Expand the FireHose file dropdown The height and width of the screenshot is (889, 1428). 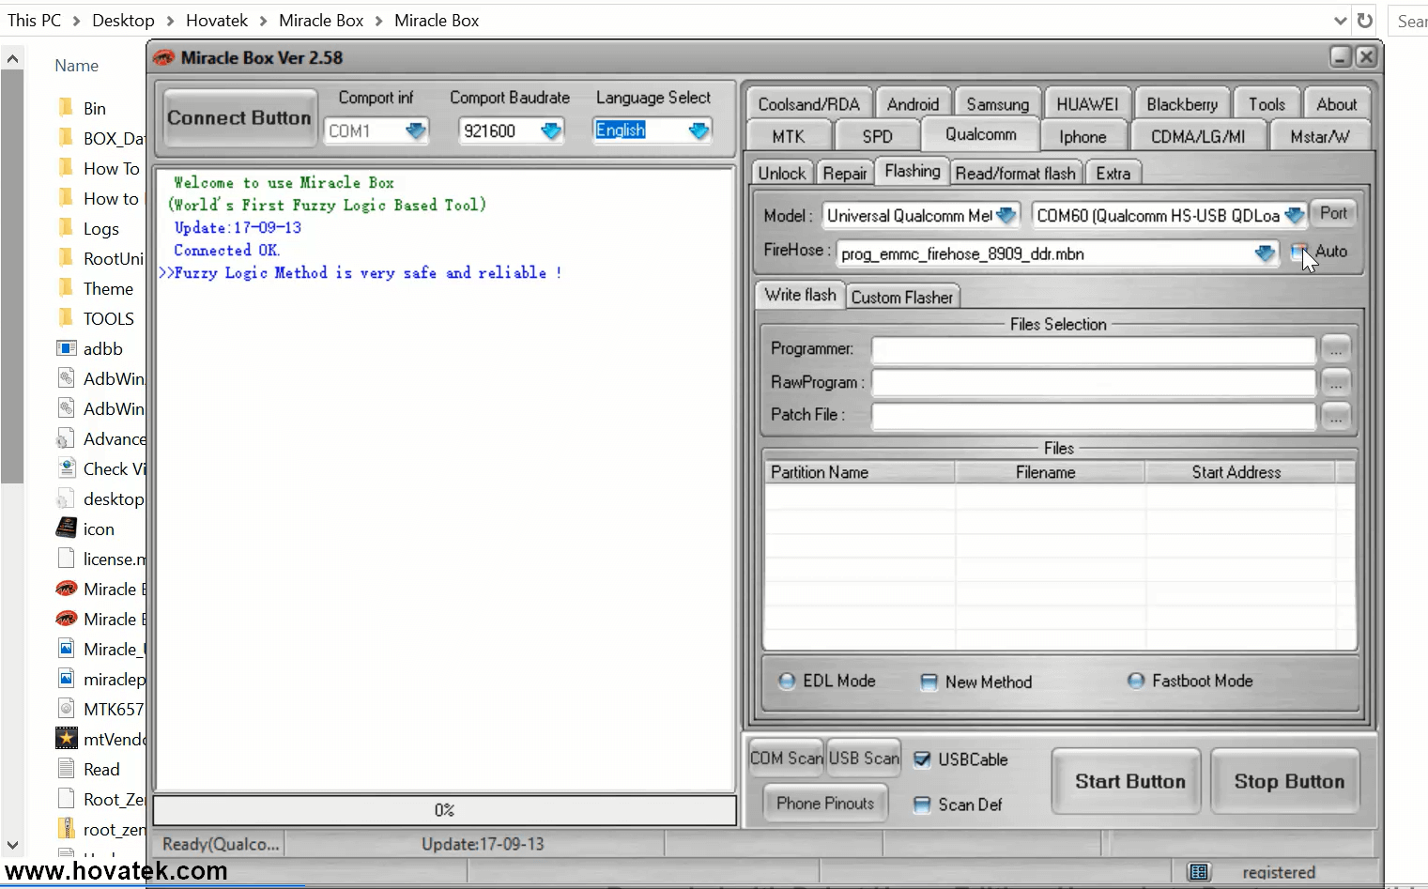[x=1265, y=253]
